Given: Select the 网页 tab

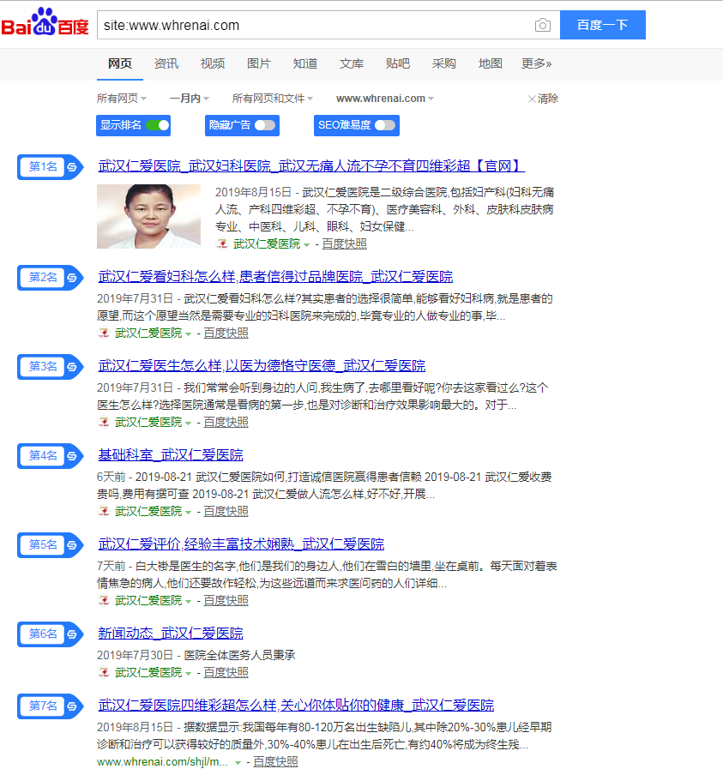Looking at the screenshot, I should point(119,63).
